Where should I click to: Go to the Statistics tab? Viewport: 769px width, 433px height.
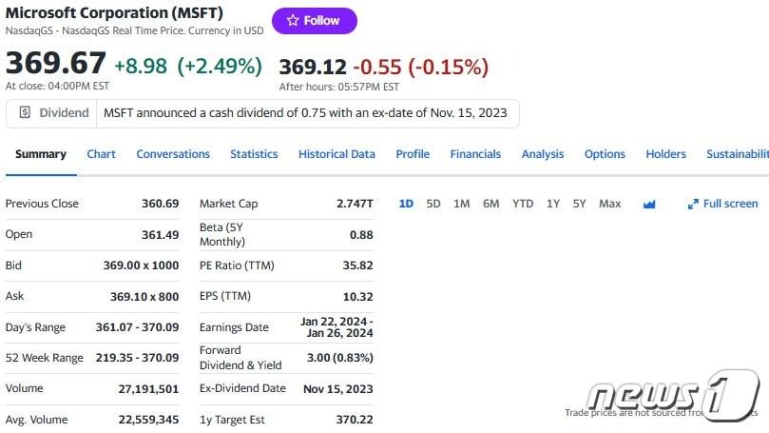point(254,154)
